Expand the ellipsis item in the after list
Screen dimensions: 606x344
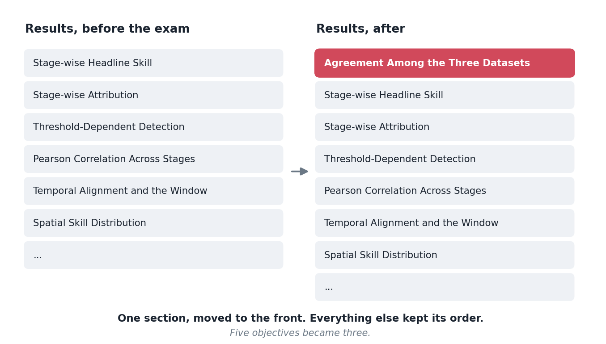click(x=445, y=287)
